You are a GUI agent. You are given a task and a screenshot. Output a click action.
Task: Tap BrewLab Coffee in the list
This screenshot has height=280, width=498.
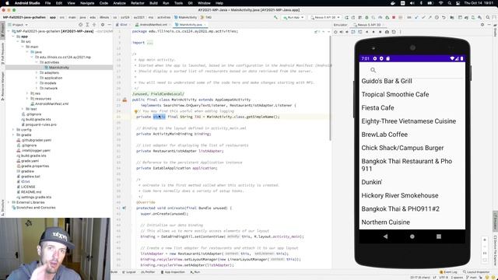(412, 135)
